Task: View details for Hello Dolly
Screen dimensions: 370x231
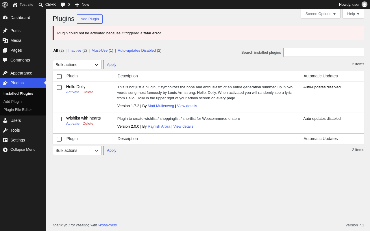Action: 187,106
